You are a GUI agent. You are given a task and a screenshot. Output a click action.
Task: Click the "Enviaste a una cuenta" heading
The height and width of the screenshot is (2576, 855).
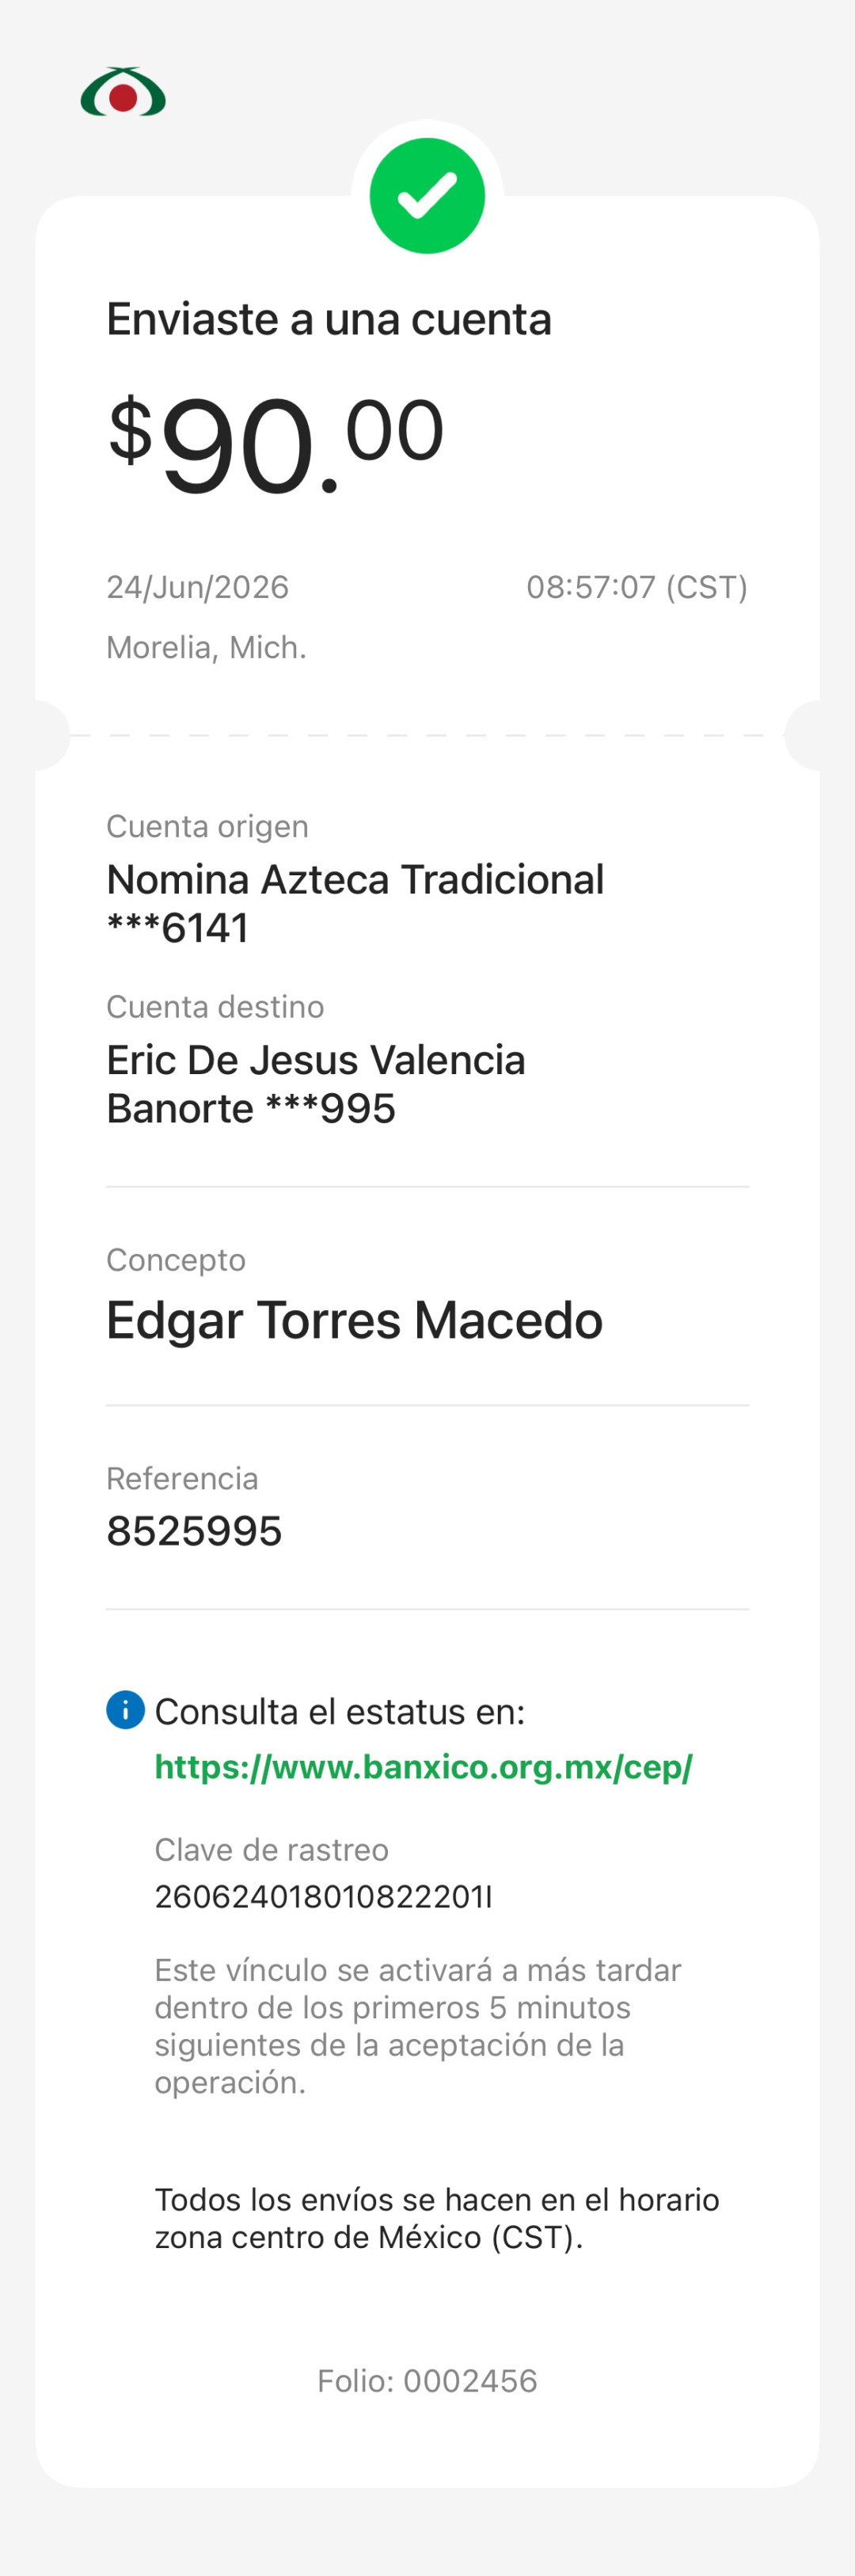coord(329,319)
